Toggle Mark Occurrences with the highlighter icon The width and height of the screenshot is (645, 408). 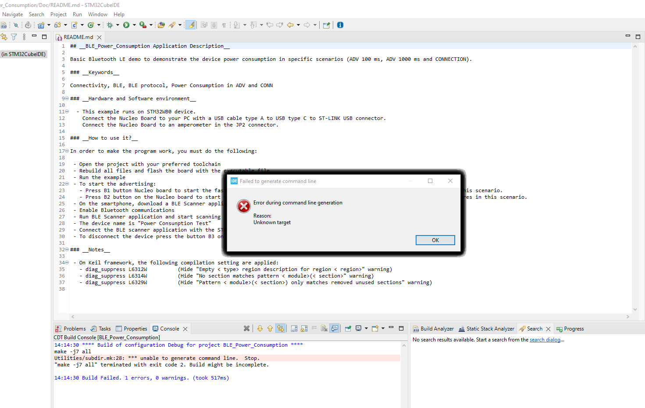(x=190, y=25)
